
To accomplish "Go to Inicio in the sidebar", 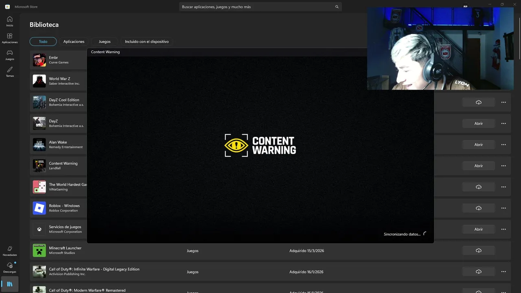I will coord(9,21).
